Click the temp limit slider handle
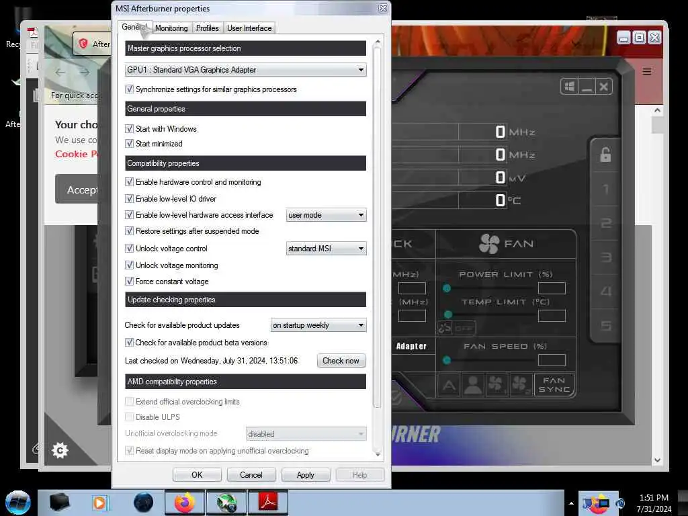 tap(448, 314)
